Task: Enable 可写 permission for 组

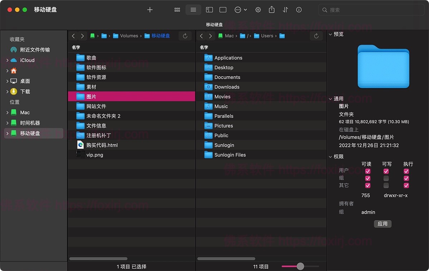Action: click(x=386, y=178)
